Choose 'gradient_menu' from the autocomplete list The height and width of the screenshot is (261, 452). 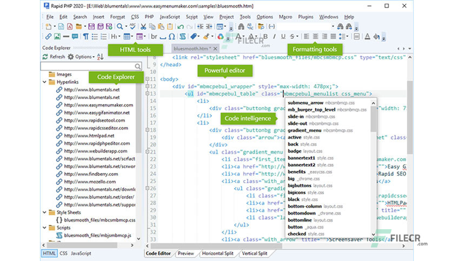(x=304, y=130)
